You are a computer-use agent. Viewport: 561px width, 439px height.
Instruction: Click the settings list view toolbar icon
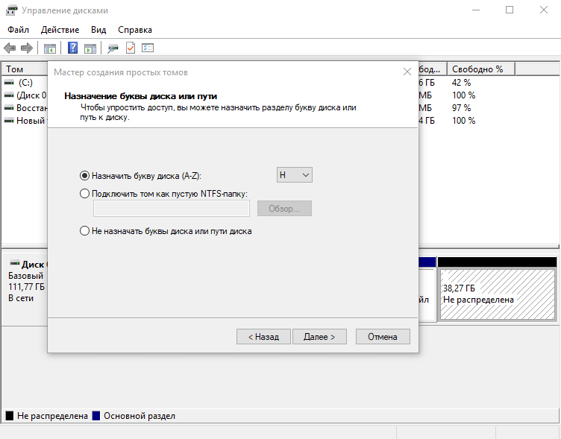point(148,48)
